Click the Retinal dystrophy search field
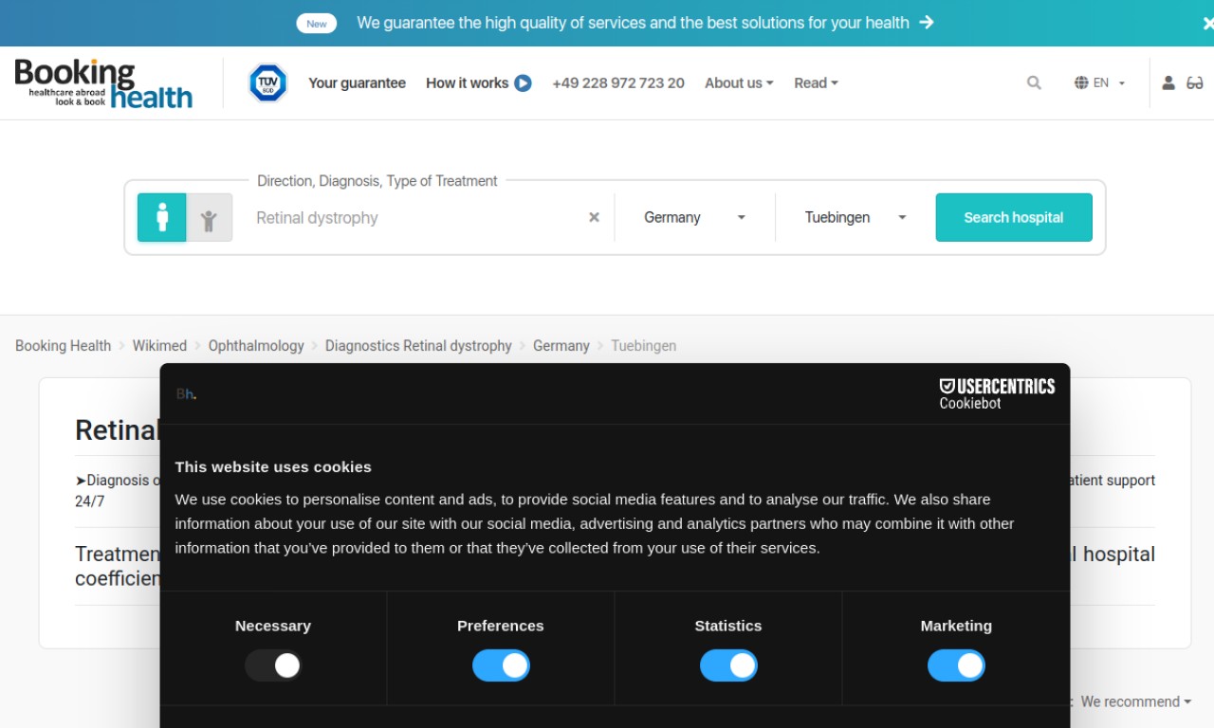The width and height of the screenshot is (1214, 728). pos(417,218)
